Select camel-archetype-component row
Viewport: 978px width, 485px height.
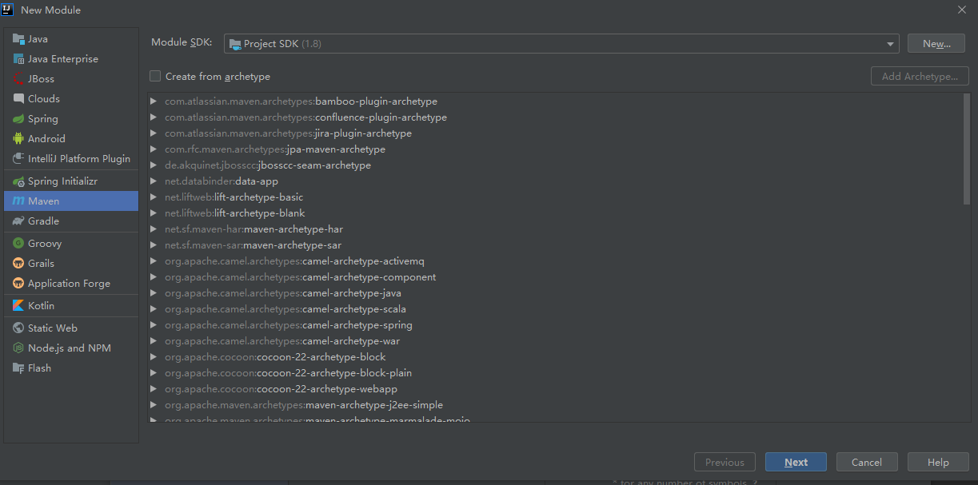(556, 277)
